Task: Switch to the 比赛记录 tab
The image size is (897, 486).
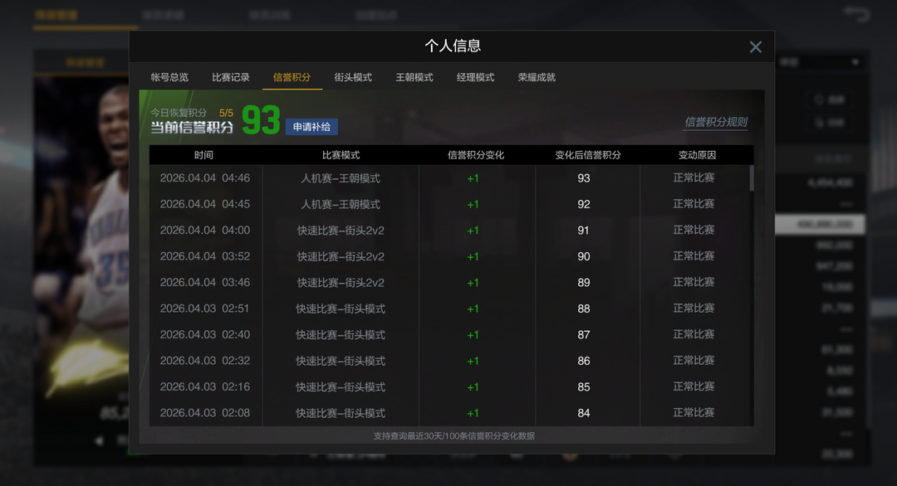Action: click(x=231, y=77)
